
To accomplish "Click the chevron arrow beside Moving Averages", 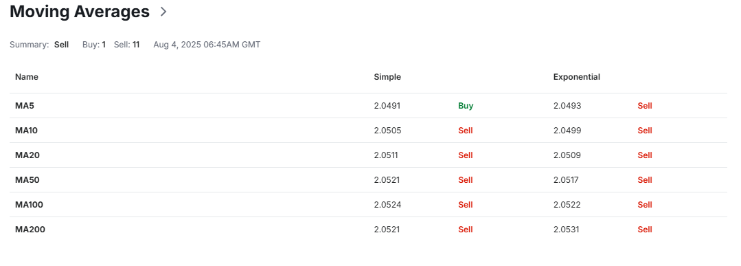I will (163, 12).
